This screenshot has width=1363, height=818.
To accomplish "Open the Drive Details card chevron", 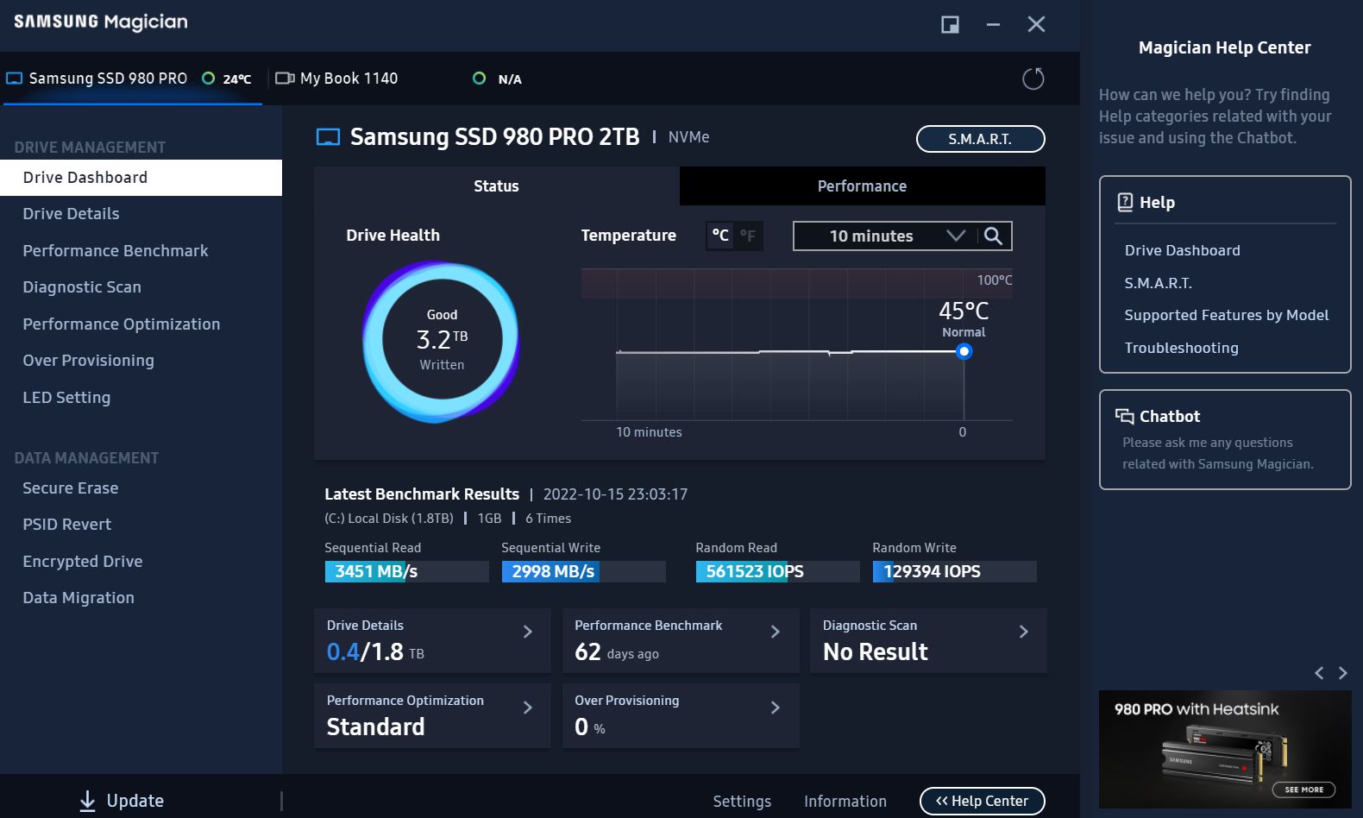I will [x=528, y=632].
